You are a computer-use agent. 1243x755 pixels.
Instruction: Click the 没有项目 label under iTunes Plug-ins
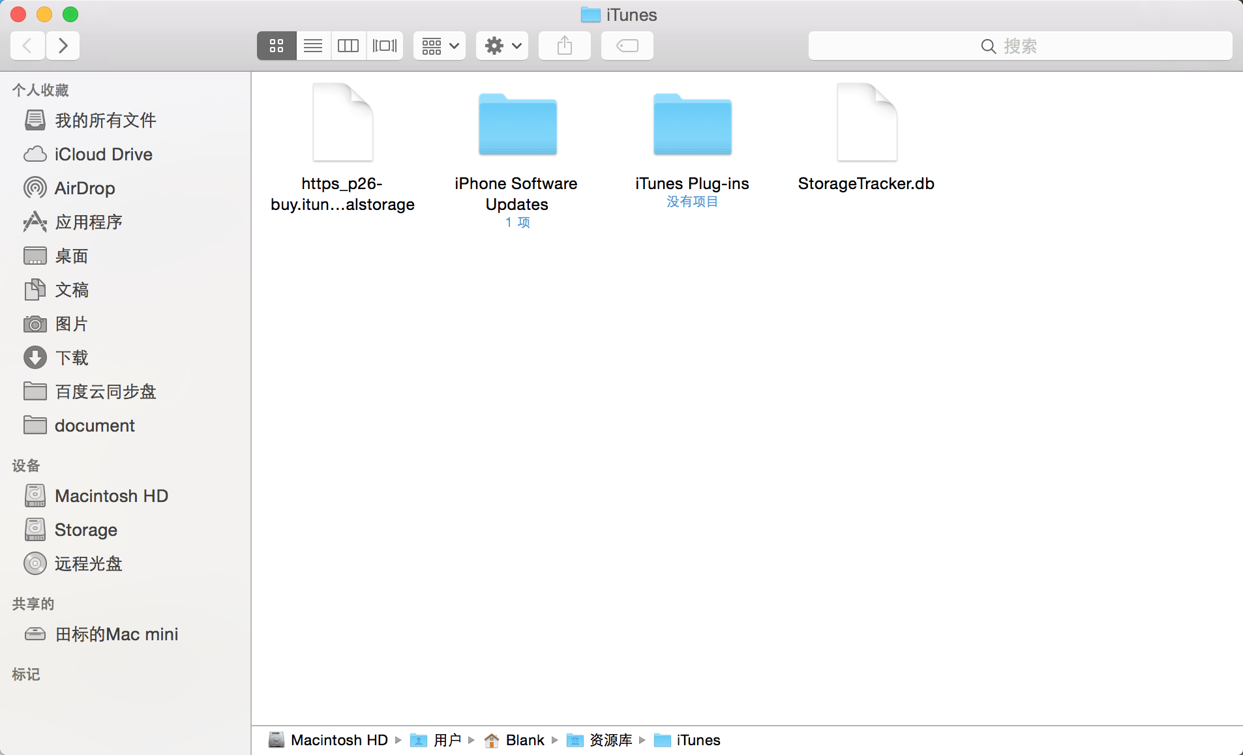[692, 201]
